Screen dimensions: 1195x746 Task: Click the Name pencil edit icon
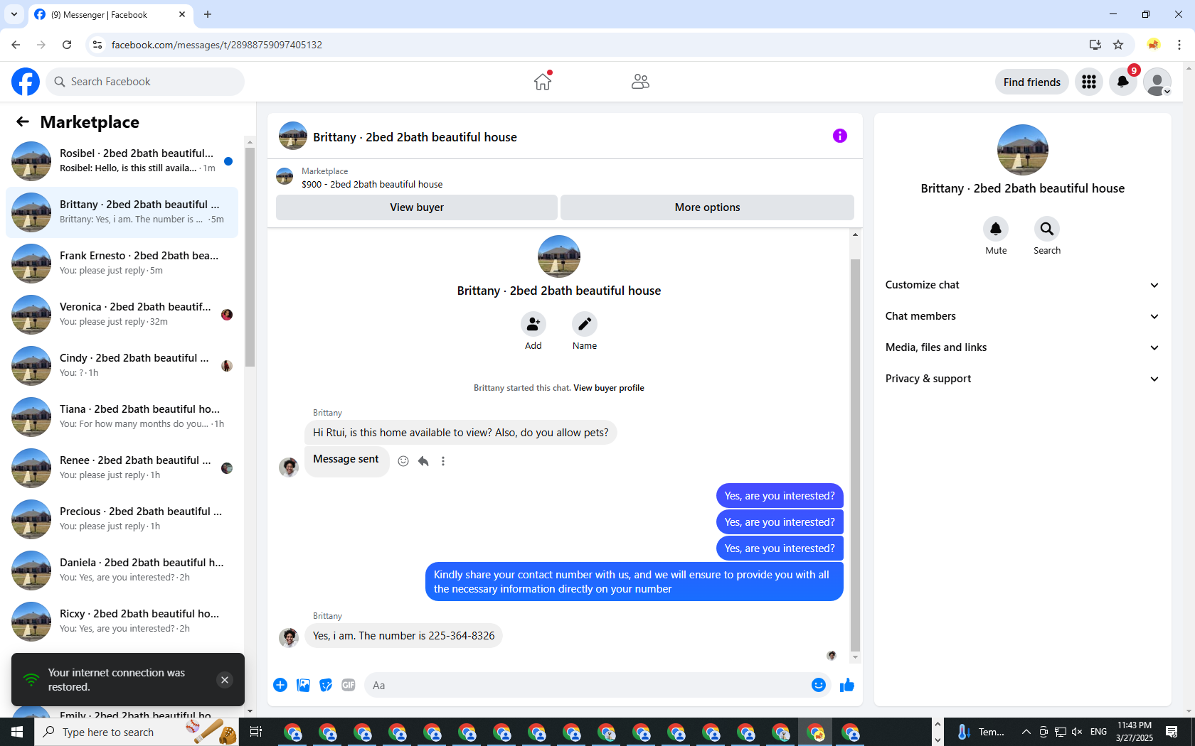click(x=585, y=324)
